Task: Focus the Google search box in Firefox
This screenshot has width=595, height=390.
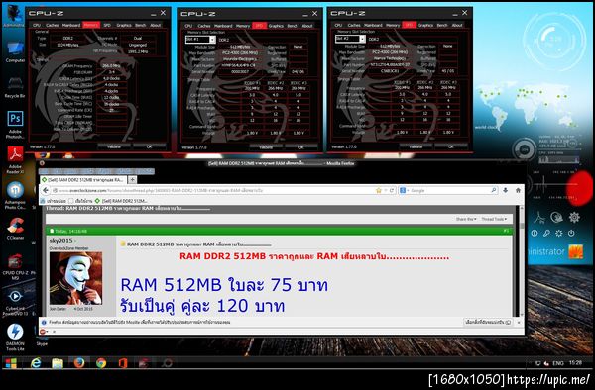Action: [x=449, y=190]
